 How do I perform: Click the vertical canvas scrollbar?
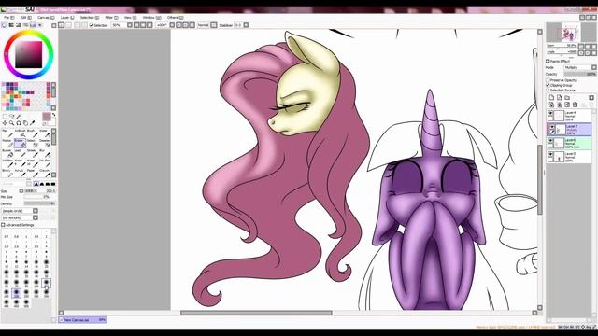coord(540,180)
